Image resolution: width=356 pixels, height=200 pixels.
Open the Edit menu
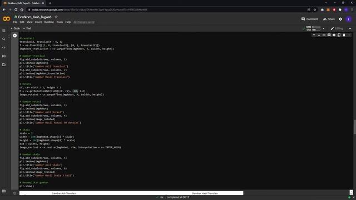tap(22, 22)
